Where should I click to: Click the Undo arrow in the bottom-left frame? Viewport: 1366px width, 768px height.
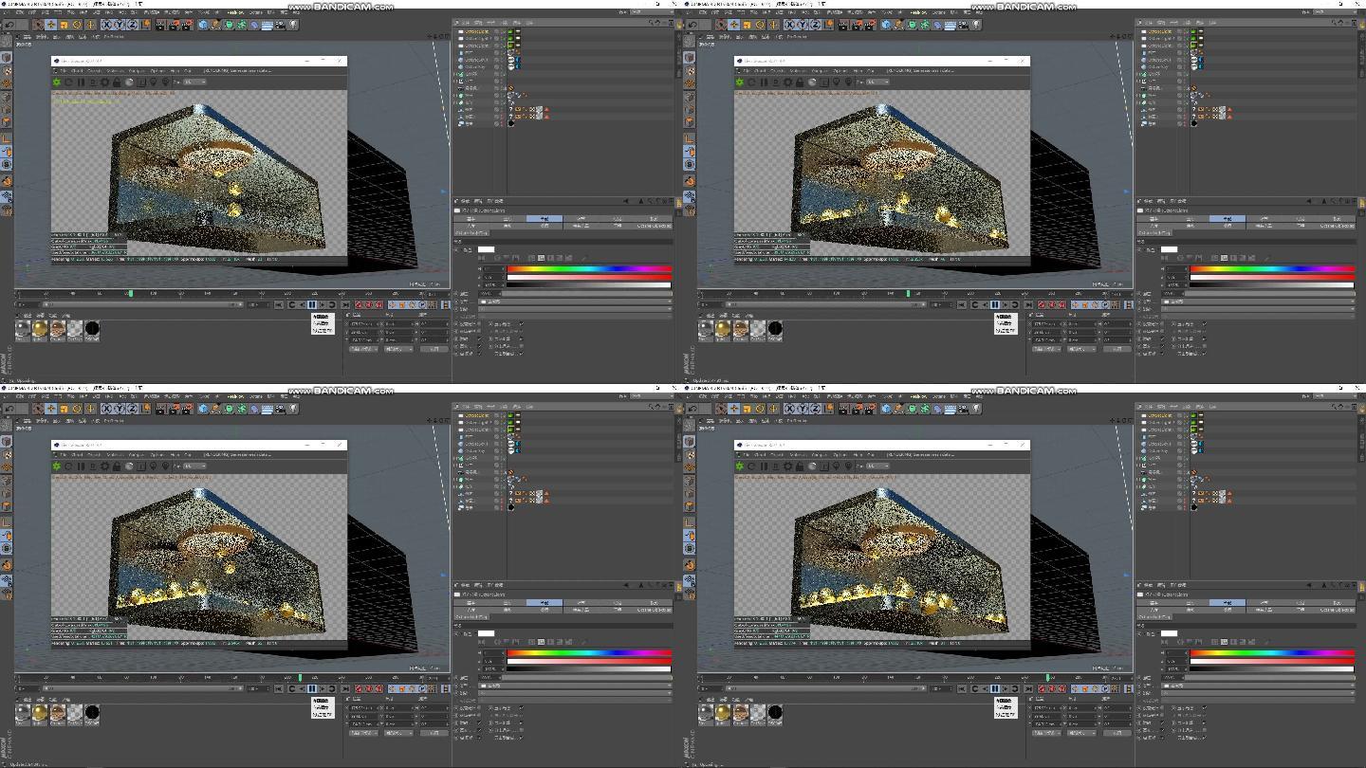[9, 409]
